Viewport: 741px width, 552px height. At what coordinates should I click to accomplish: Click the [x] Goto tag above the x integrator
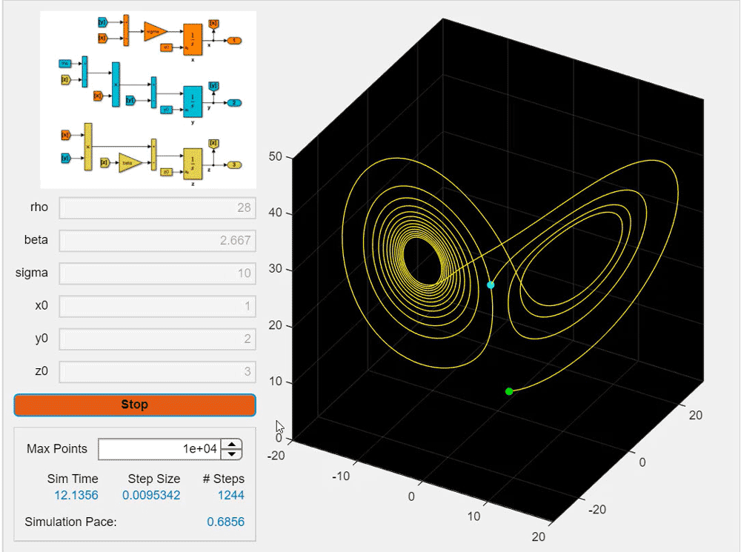[213, 23]
